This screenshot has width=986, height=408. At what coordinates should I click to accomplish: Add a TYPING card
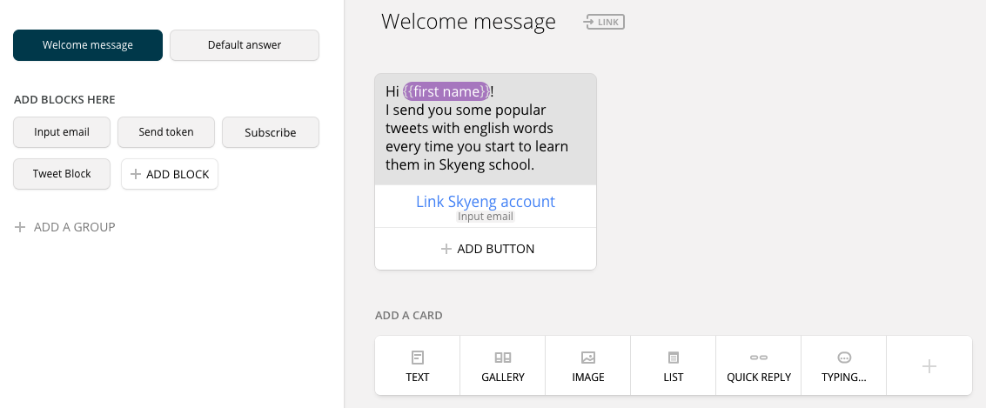coord(844,366)
